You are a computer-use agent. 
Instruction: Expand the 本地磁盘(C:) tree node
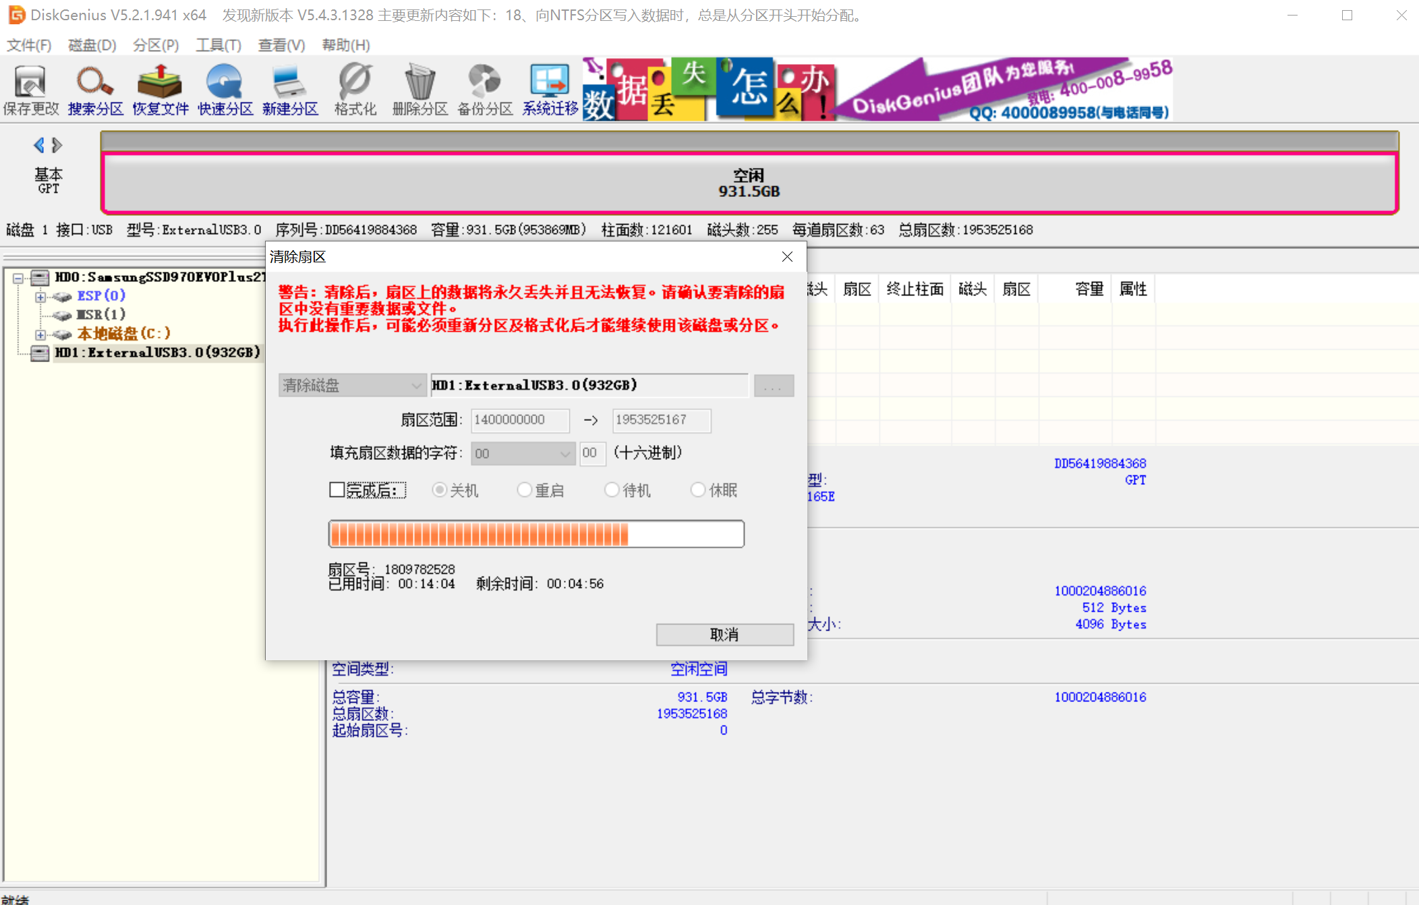point(40,334)
